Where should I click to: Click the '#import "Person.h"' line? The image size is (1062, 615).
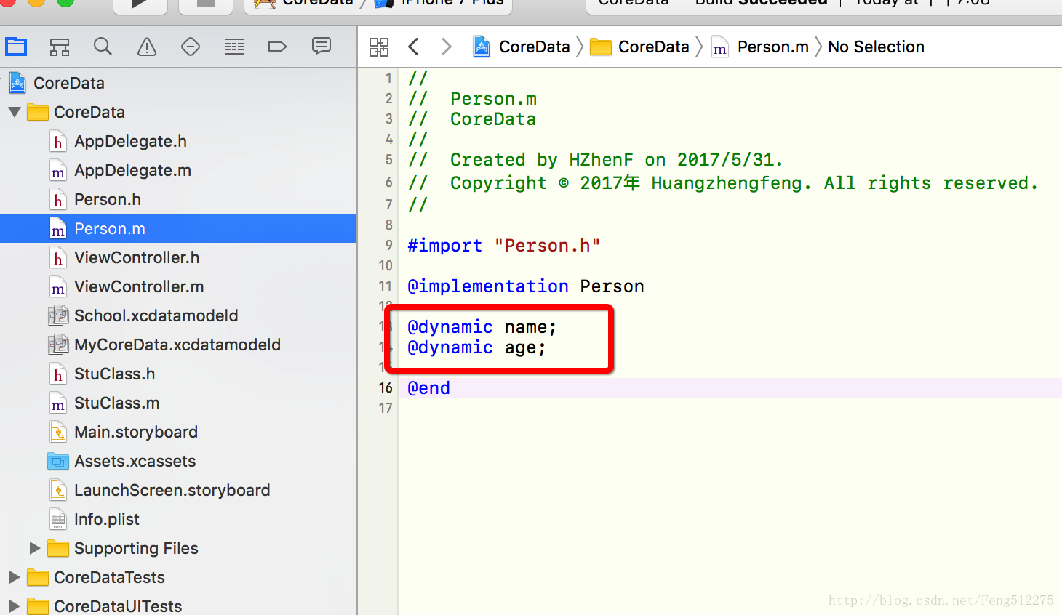pyautogui.click(x=504, y=246)
